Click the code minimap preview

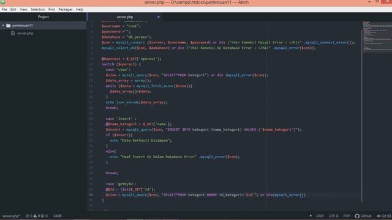coord(377,36)
